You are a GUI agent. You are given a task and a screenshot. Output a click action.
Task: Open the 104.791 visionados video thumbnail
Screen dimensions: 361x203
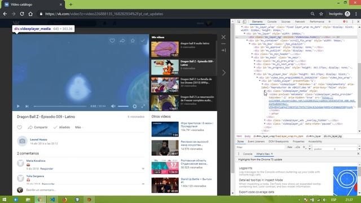tap(165, 129)
